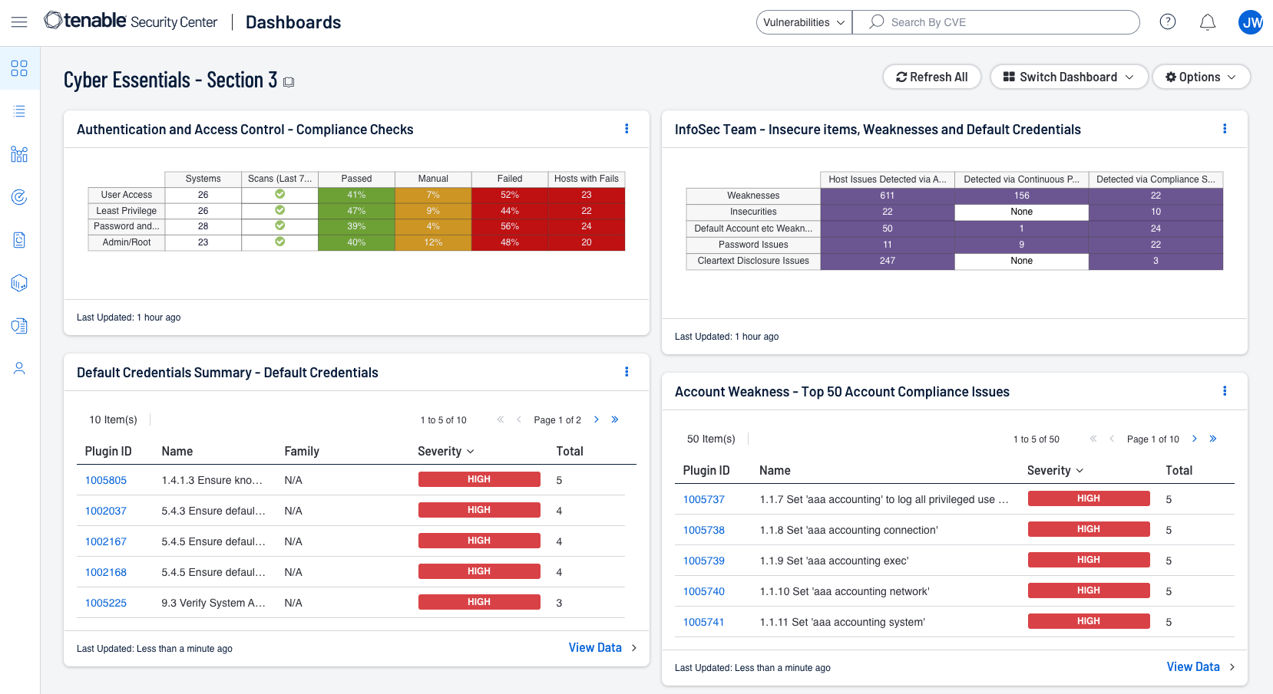Open the Dashboards grid icon in sidebar
Screen dimensions: 1273x694
pyautogui.click(x=19, y=68)
